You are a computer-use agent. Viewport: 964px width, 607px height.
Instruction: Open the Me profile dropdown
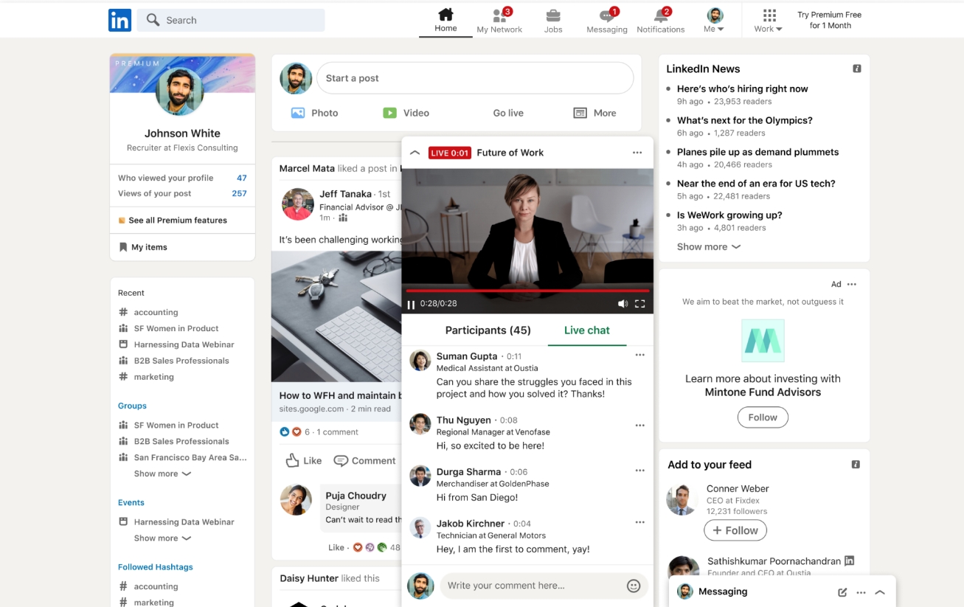click(x=714, y=21)
